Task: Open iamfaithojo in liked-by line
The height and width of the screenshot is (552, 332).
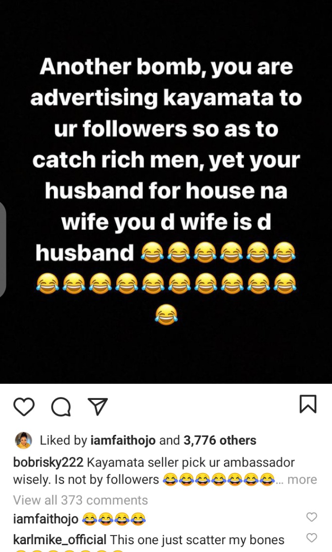Action: 123,440
